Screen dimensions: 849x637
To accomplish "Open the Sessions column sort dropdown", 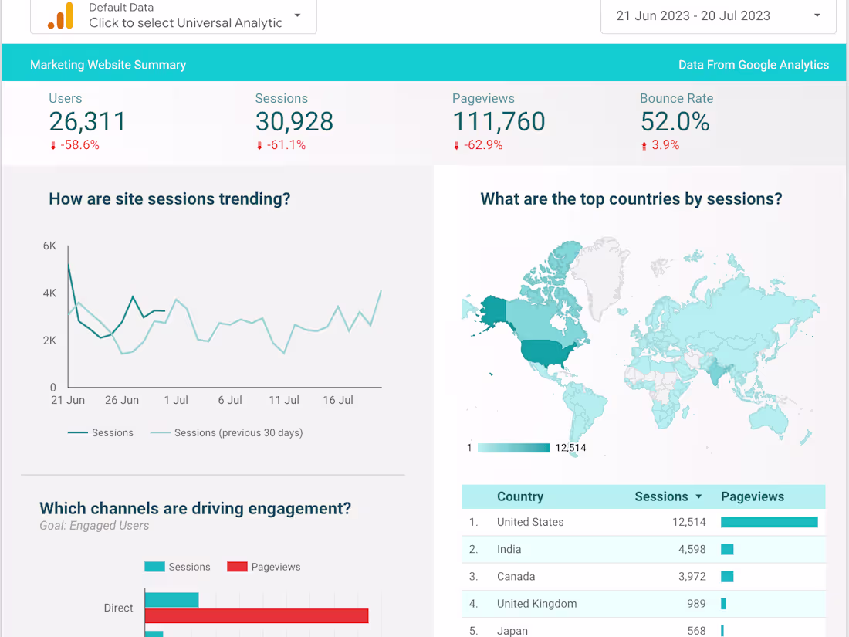I will [x=698, y=496].
